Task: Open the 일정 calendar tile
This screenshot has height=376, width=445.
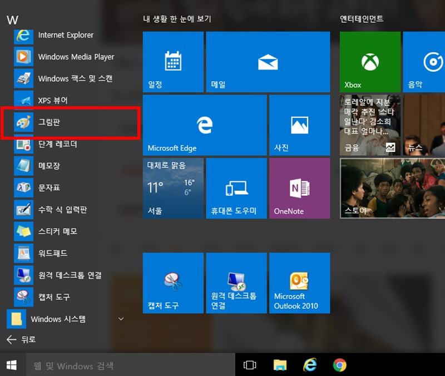Action: (173, 62)
